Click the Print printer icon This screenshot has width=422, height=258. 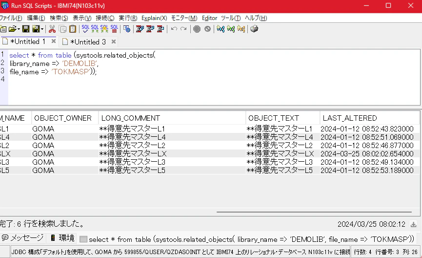click(x=254, y=29)
